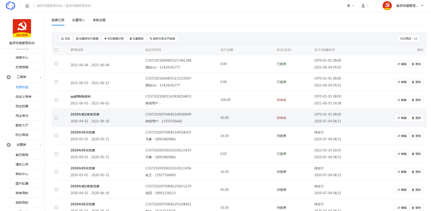The image size is (431, 211).
Task: Click the red party emblem avatar
Action: tap(387, 6)
